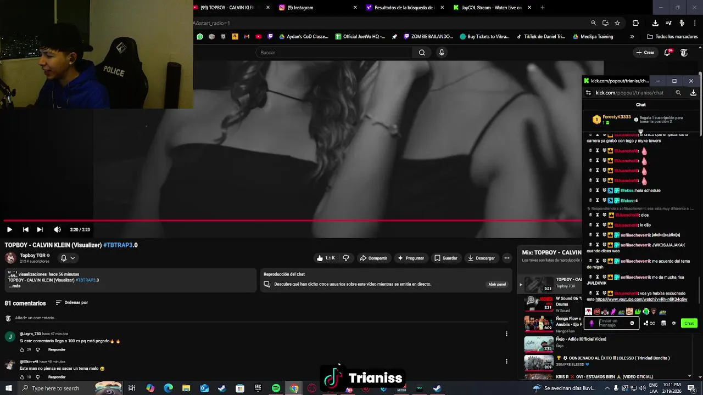
Task: Click the Preguntar button
Action: pos(411,258)
